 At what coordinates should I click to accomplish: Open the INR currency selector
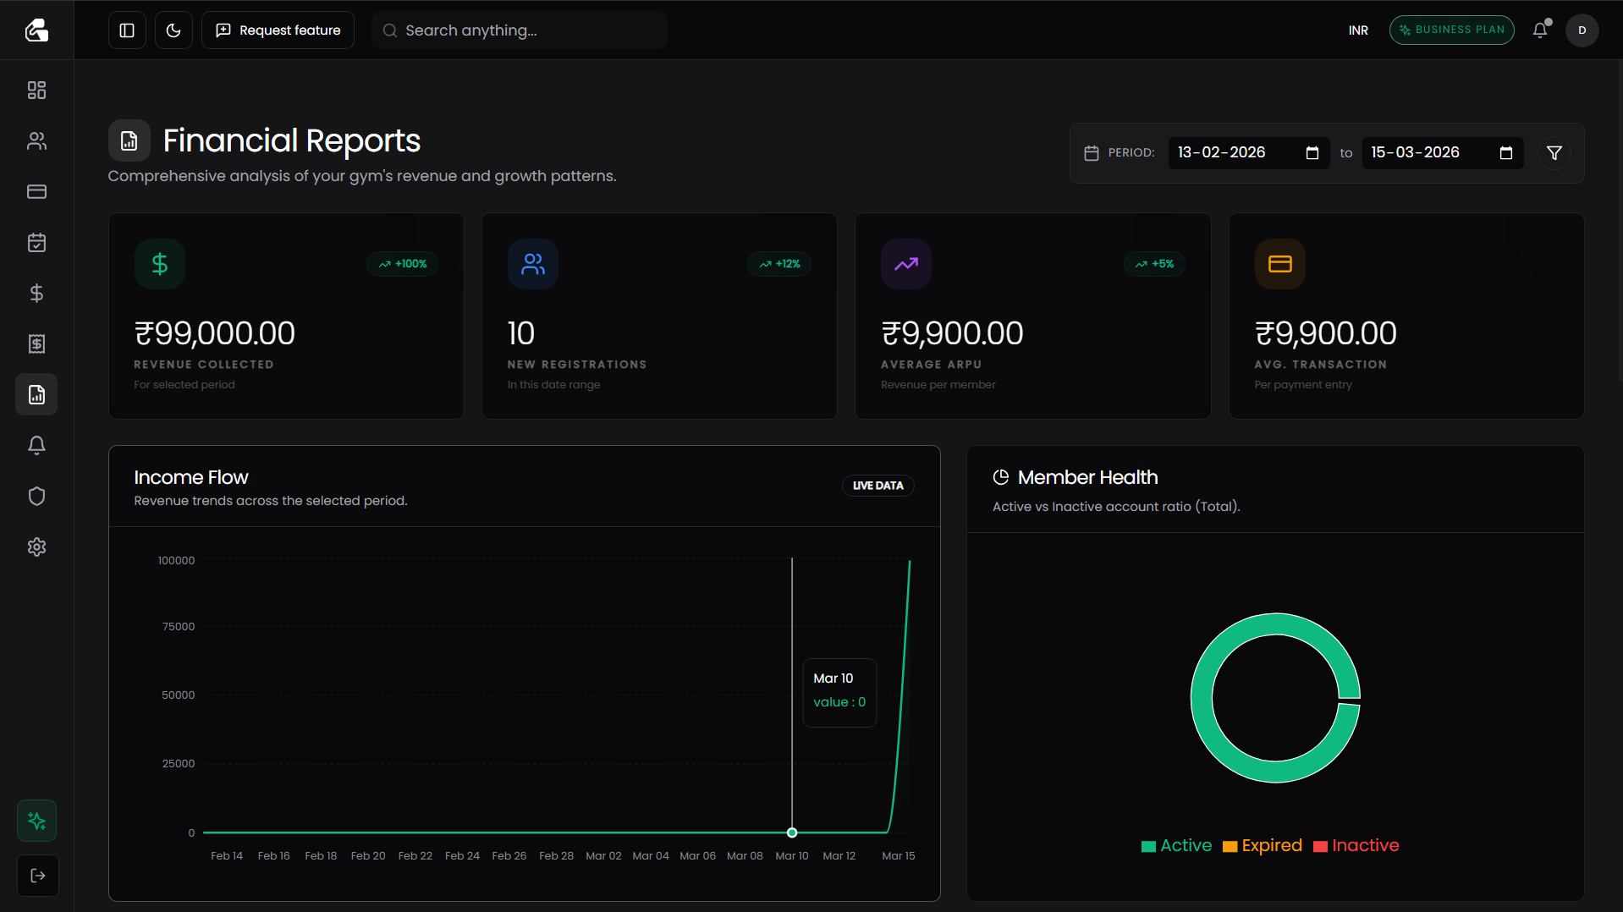1358,30
